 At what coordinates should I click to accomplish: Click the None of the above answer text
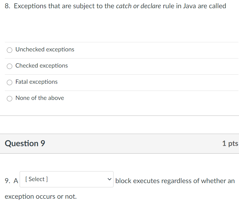[40, 98]
